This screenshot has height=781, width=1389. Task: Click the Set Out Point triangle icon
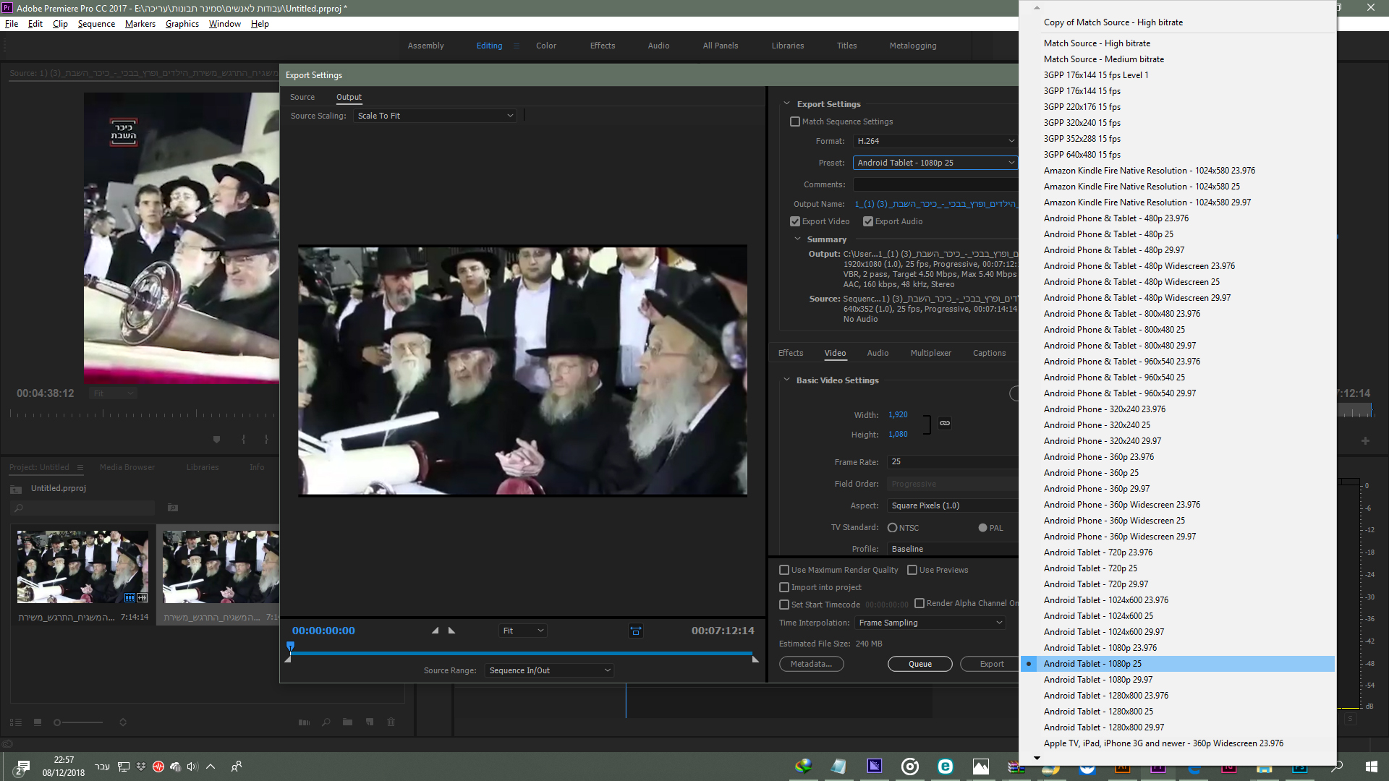point(452,631)
